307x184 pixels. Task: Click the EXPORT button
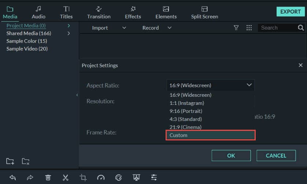tap(290, 12)
